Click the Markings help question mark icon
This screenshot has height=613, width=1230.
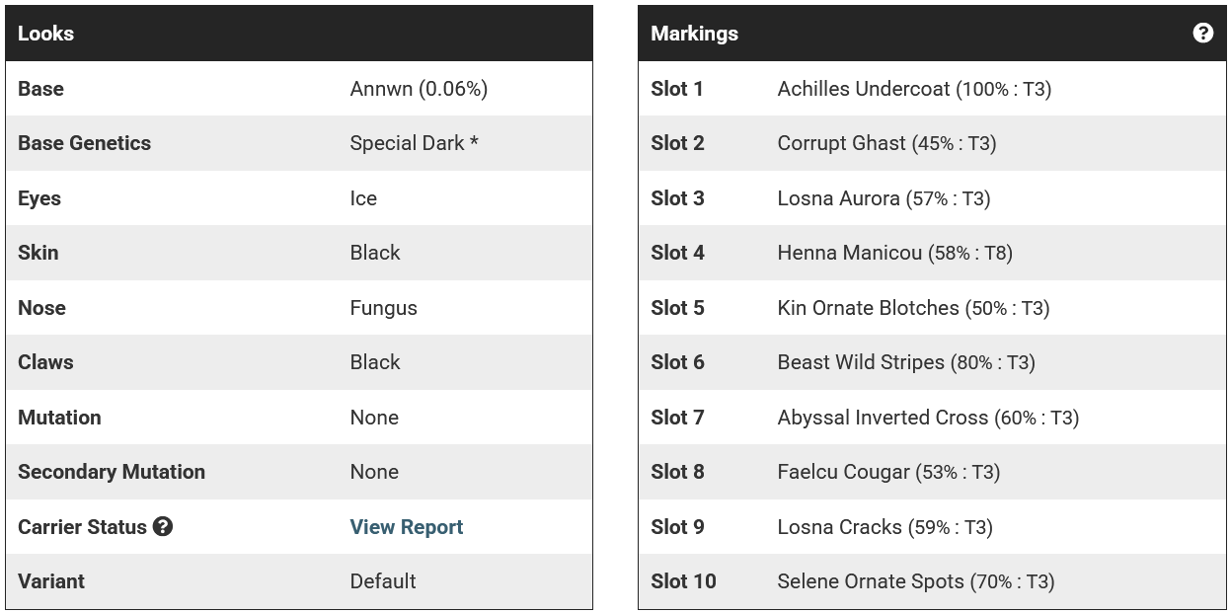1202,33
